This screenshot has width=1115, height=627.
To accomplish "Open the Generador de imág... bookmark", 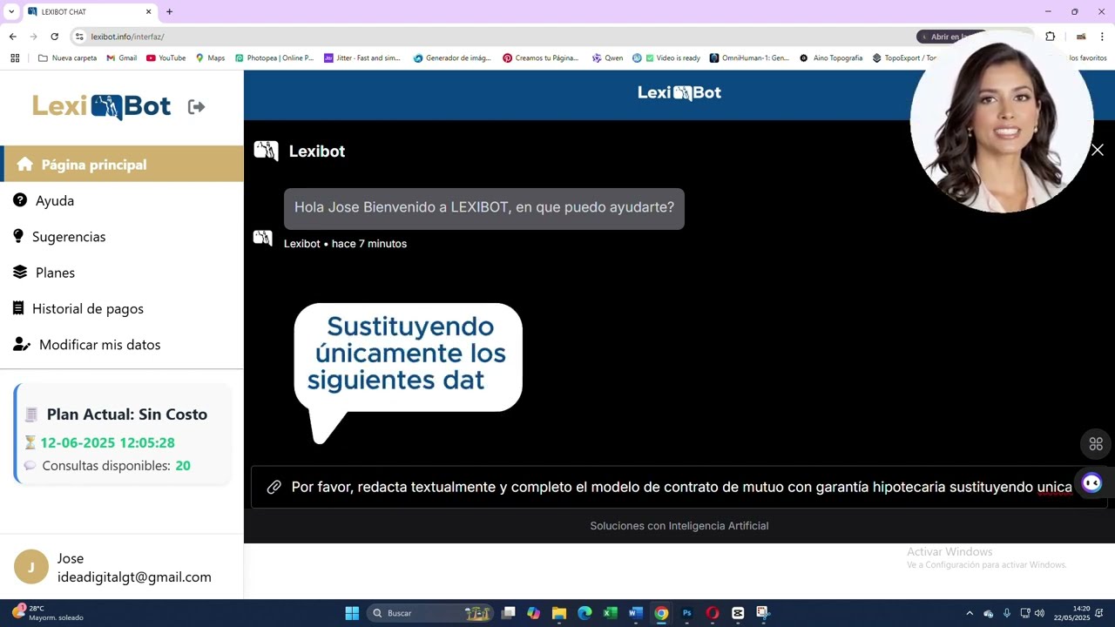I will (453, 58).
